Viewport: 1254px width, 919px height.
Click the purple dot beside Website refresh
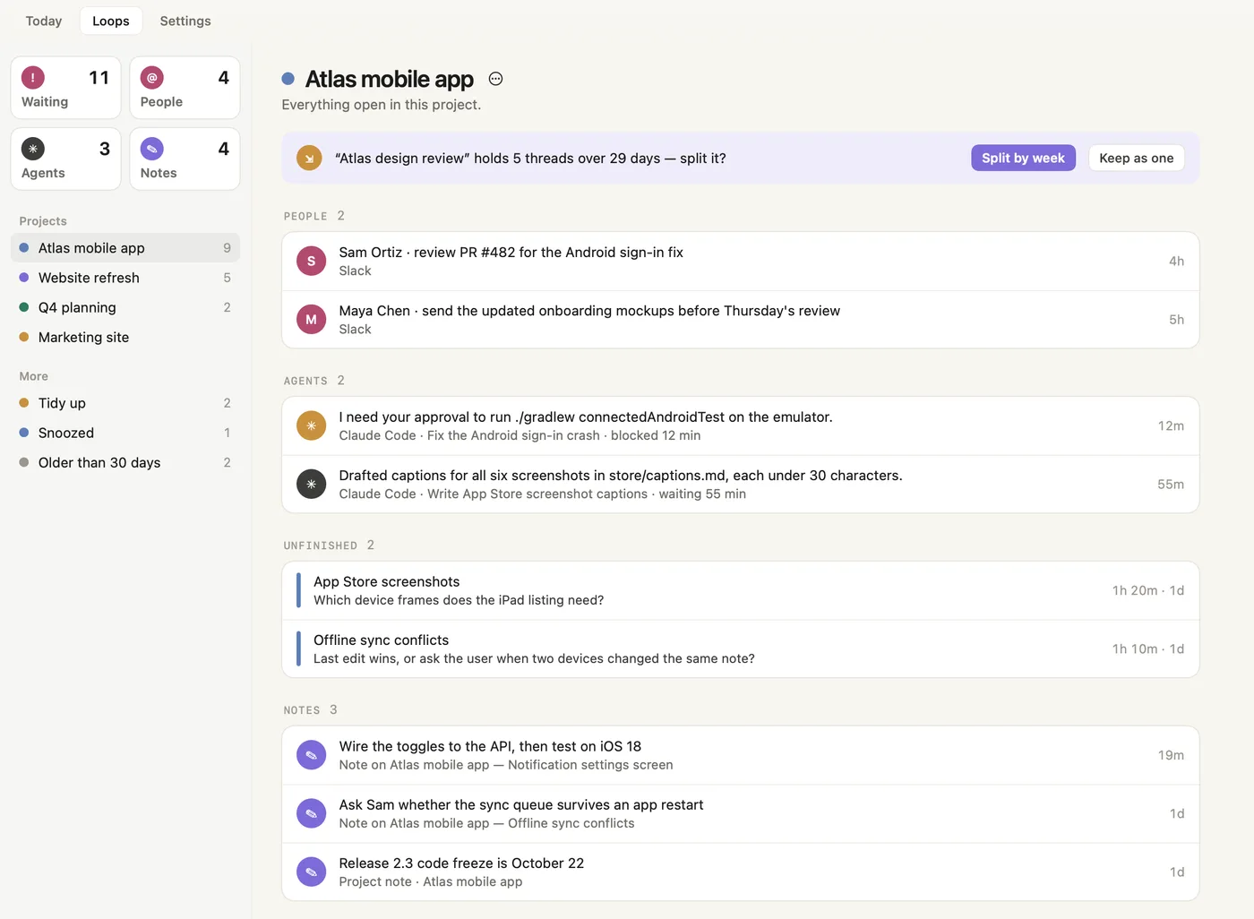(24, 278)
